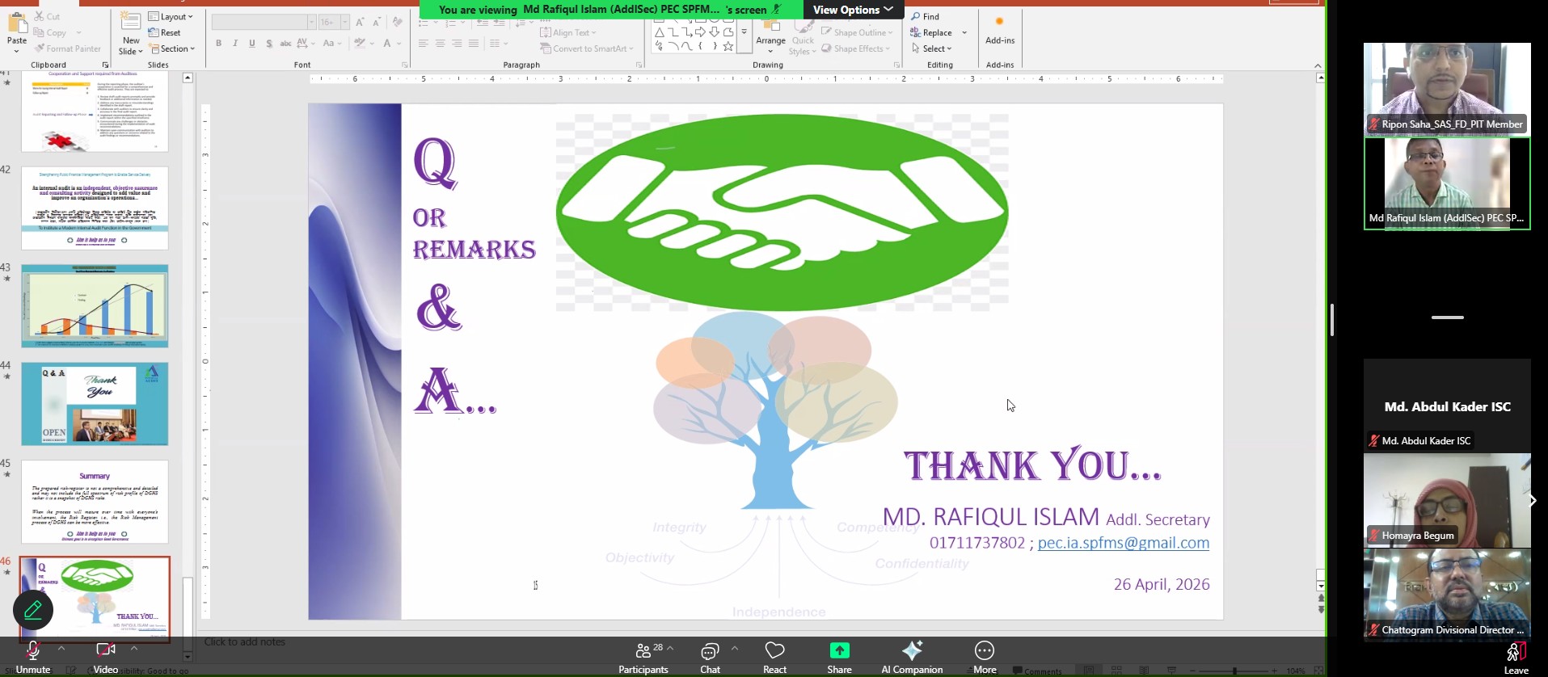The image size is (1548, 677).
Task: Select slide 45 Summary thumbnail
Action: click(x=95, y=502)
